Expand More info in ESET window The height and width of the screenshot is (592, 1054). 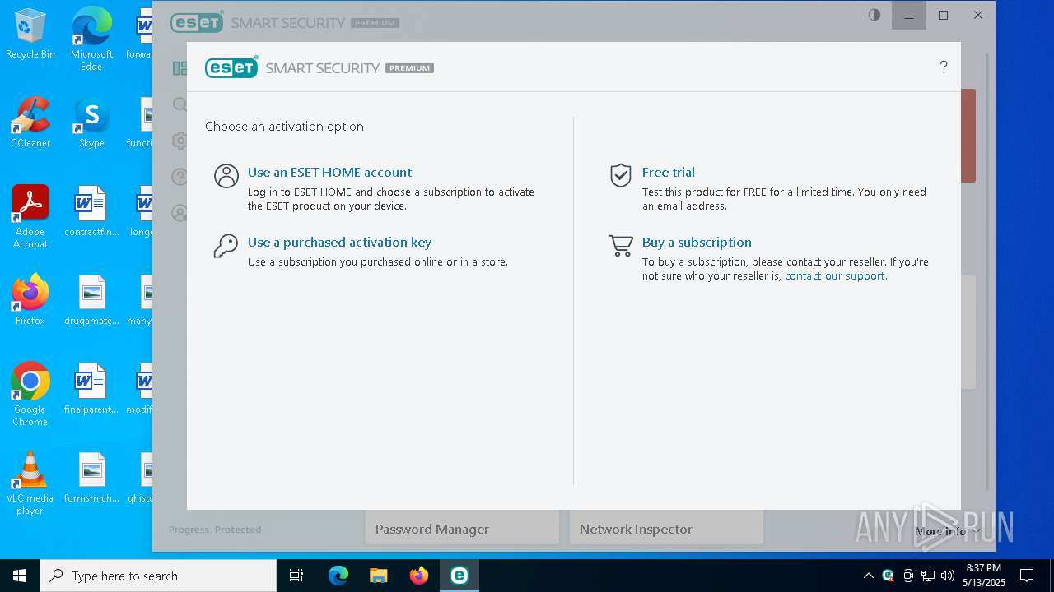947,531
